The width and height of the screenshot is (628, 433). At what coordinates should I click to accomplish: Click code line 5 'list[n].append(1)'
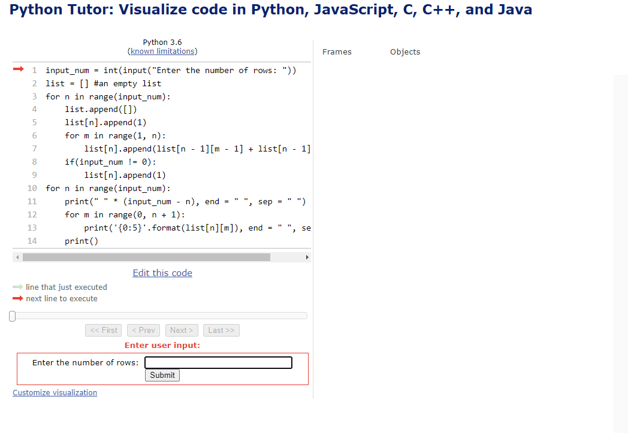pyautogui.click(x=105, y=122)
